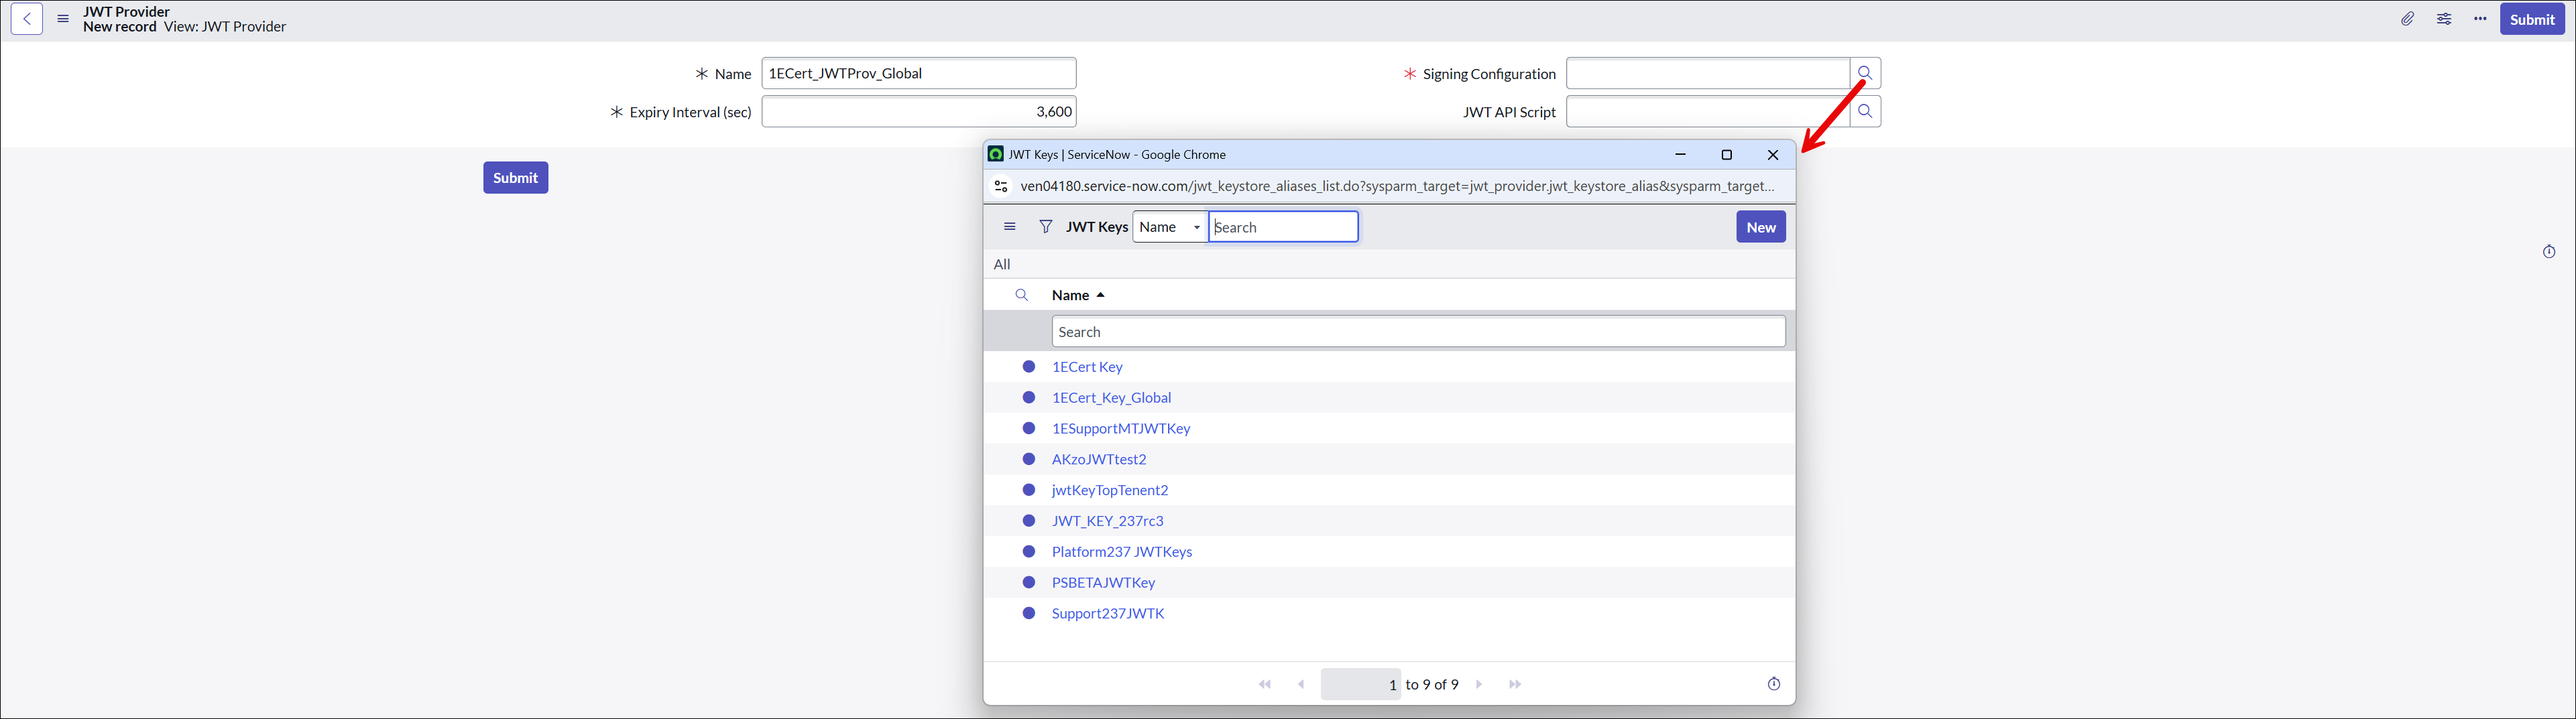Open the form context menu hamburger icon
Image resolution: width=2576 pixels, height=719 pixels.
(63, 19)
